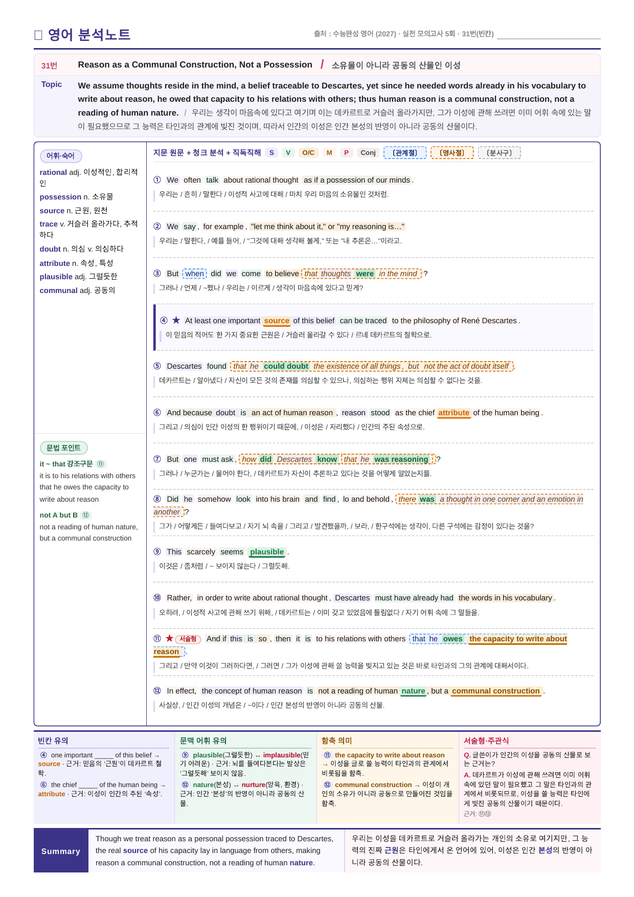The image size is (634, 897).
Task: Click the circled ⑨ before plausible note
Action: tap(185, 755)
